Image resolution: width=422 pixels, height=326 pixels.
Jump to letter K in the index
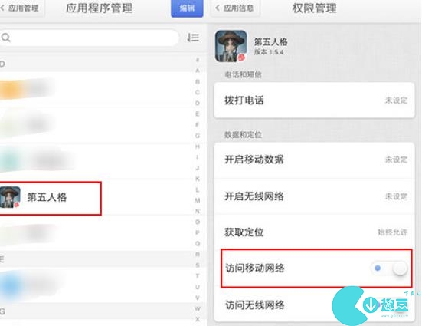(x=198, y=179)
